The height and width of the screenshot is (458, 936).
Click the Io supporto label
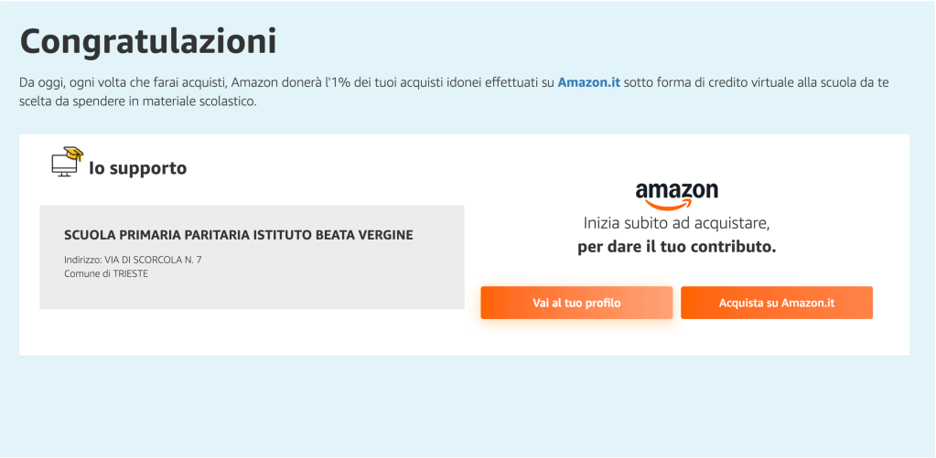pos(137,168)
